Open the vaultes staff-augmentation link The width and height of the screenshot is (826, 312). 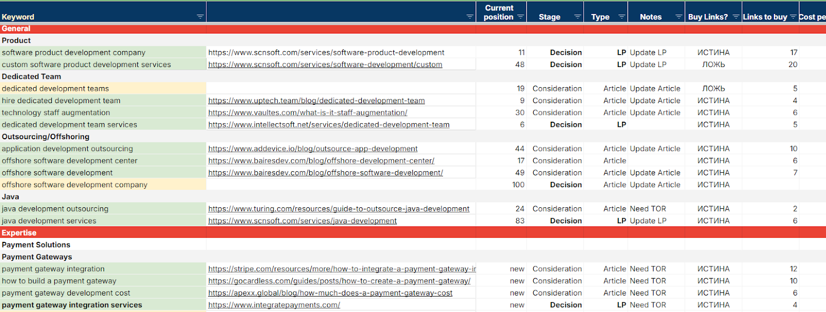(308, 112)
